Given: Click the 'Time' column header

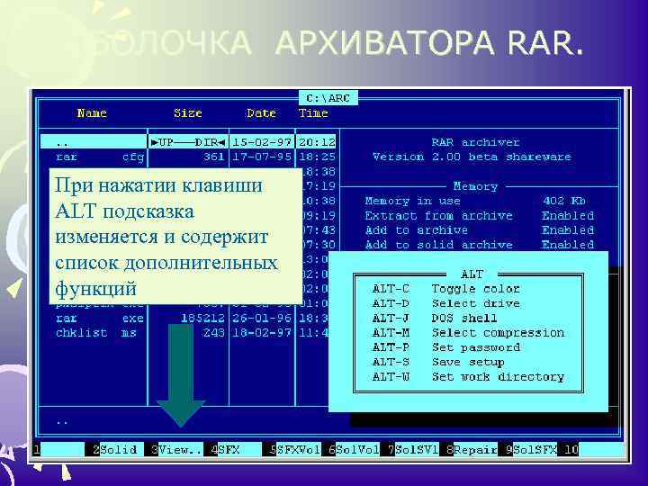Looking at the screenshot, I should point(314,112).
